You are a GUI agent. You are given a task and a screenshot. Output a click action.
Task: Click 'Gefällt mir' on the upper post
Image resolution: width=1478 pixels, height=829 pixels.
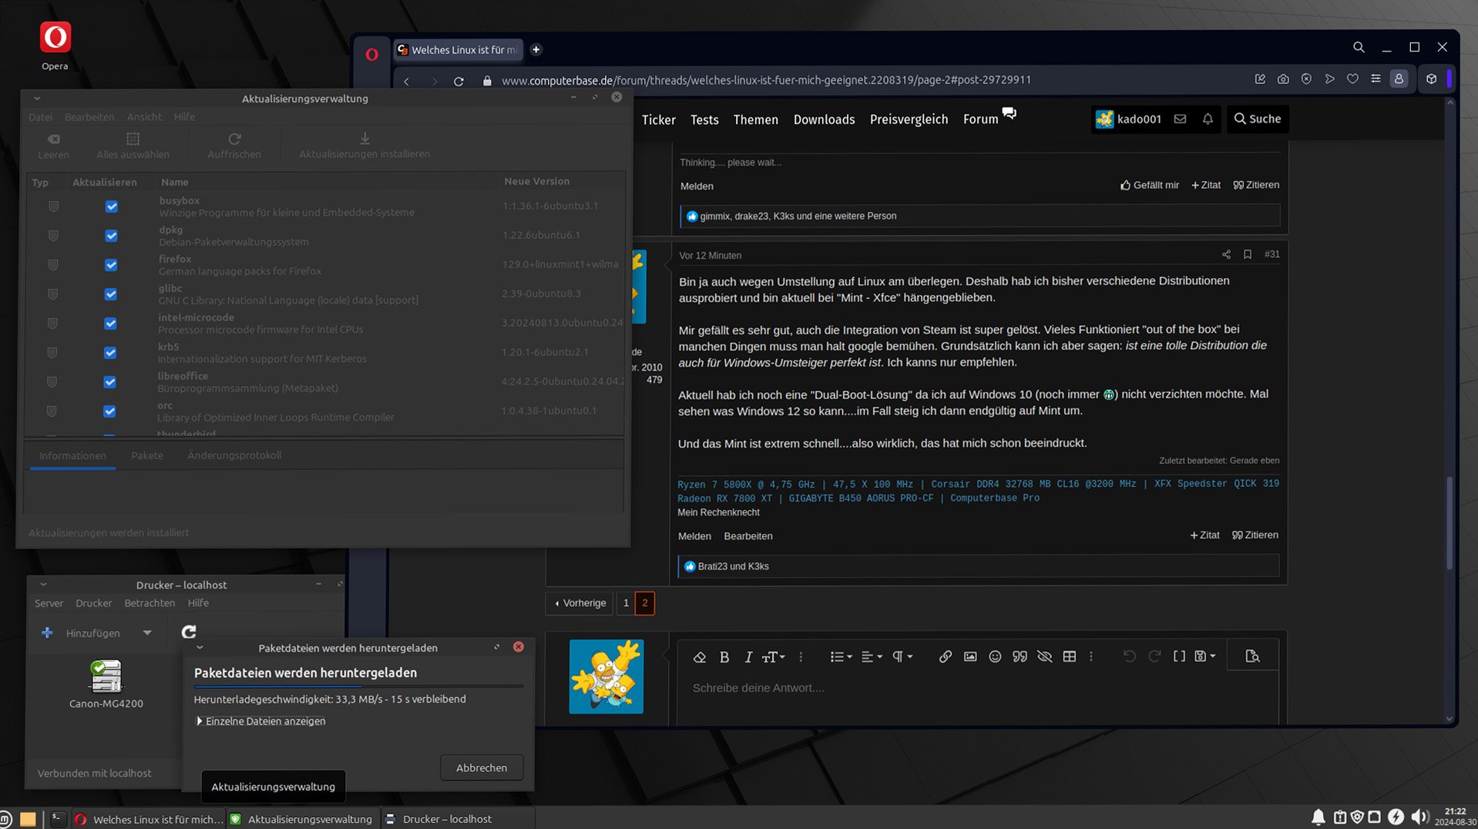(1150, 185)
